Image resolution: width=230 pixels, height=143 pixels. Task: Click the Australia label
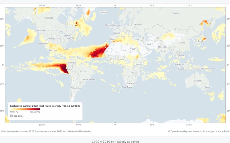coord(198,81)
